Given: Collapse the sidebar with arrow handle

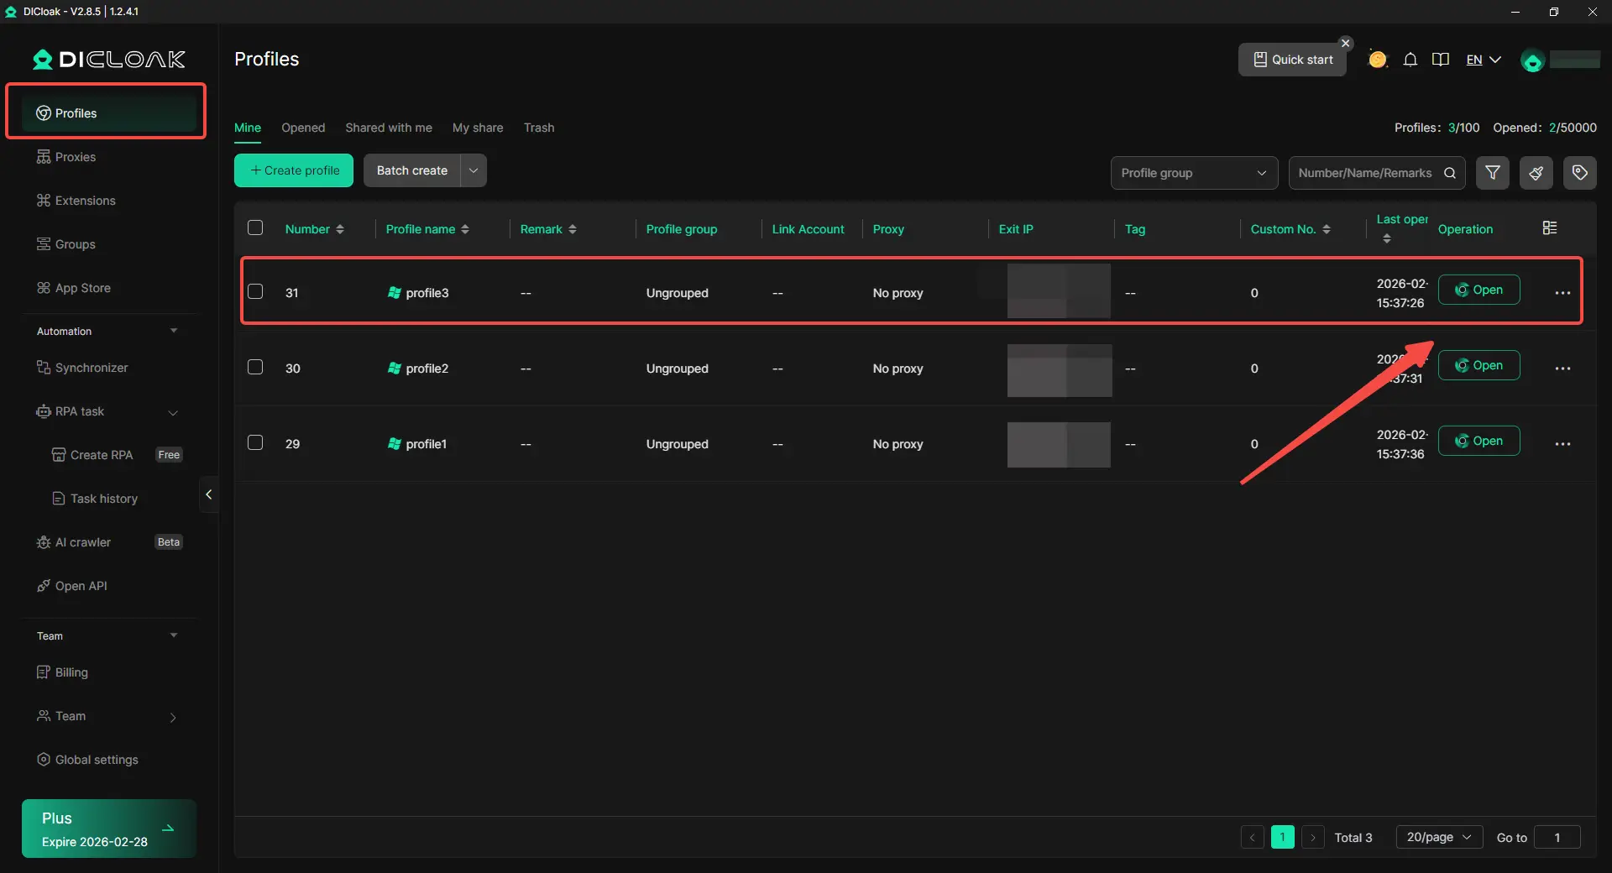Looking at the screenshot, I should click(x=208, y=494).
